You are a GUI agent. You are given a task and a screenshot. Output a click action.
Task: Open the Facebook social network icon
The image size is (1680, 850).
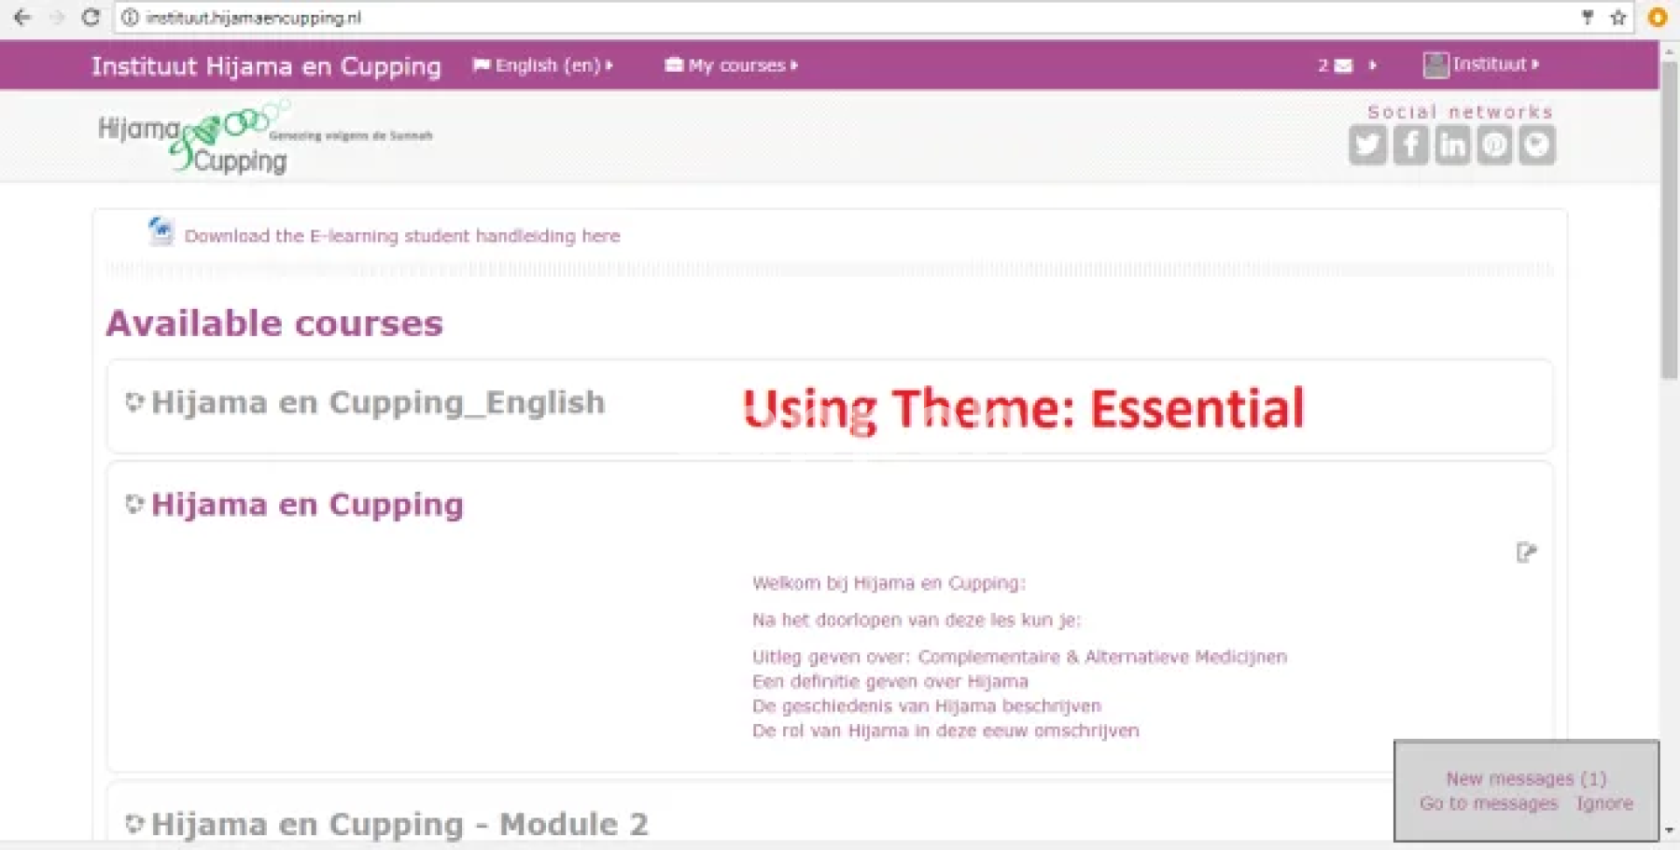coord(1410,145)
